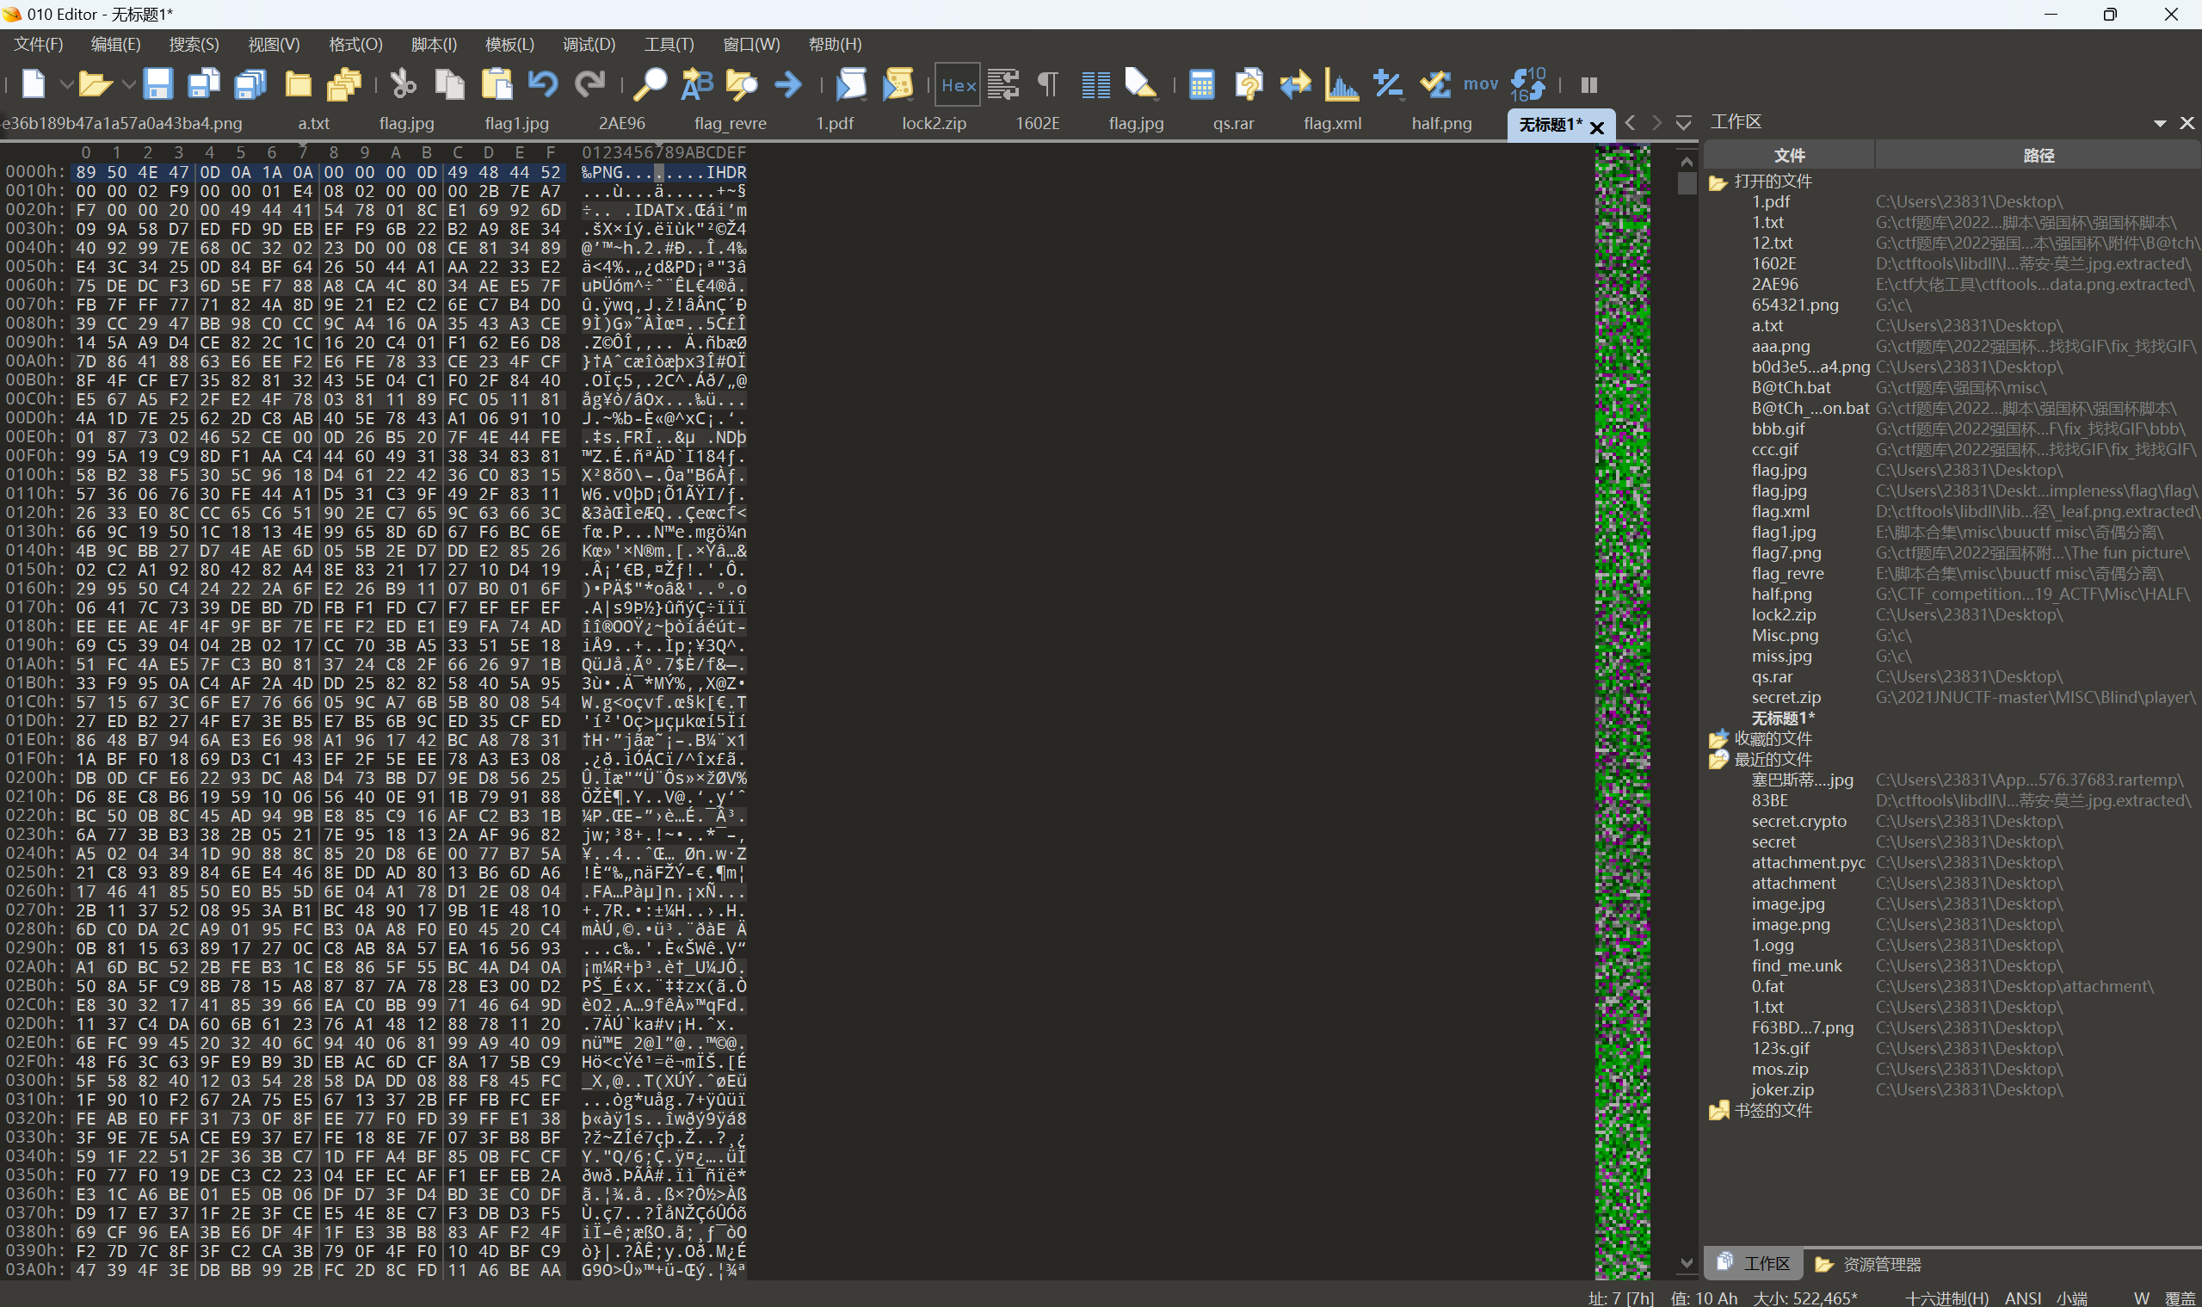The width and height of the screenshot is (2202, 1307).
Task: Collapse the 最近的文件 tree node
Action: click(x=1718, y=759)
